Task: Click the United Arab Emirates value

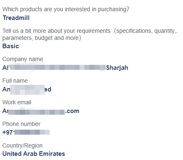Action: [34, 154]
